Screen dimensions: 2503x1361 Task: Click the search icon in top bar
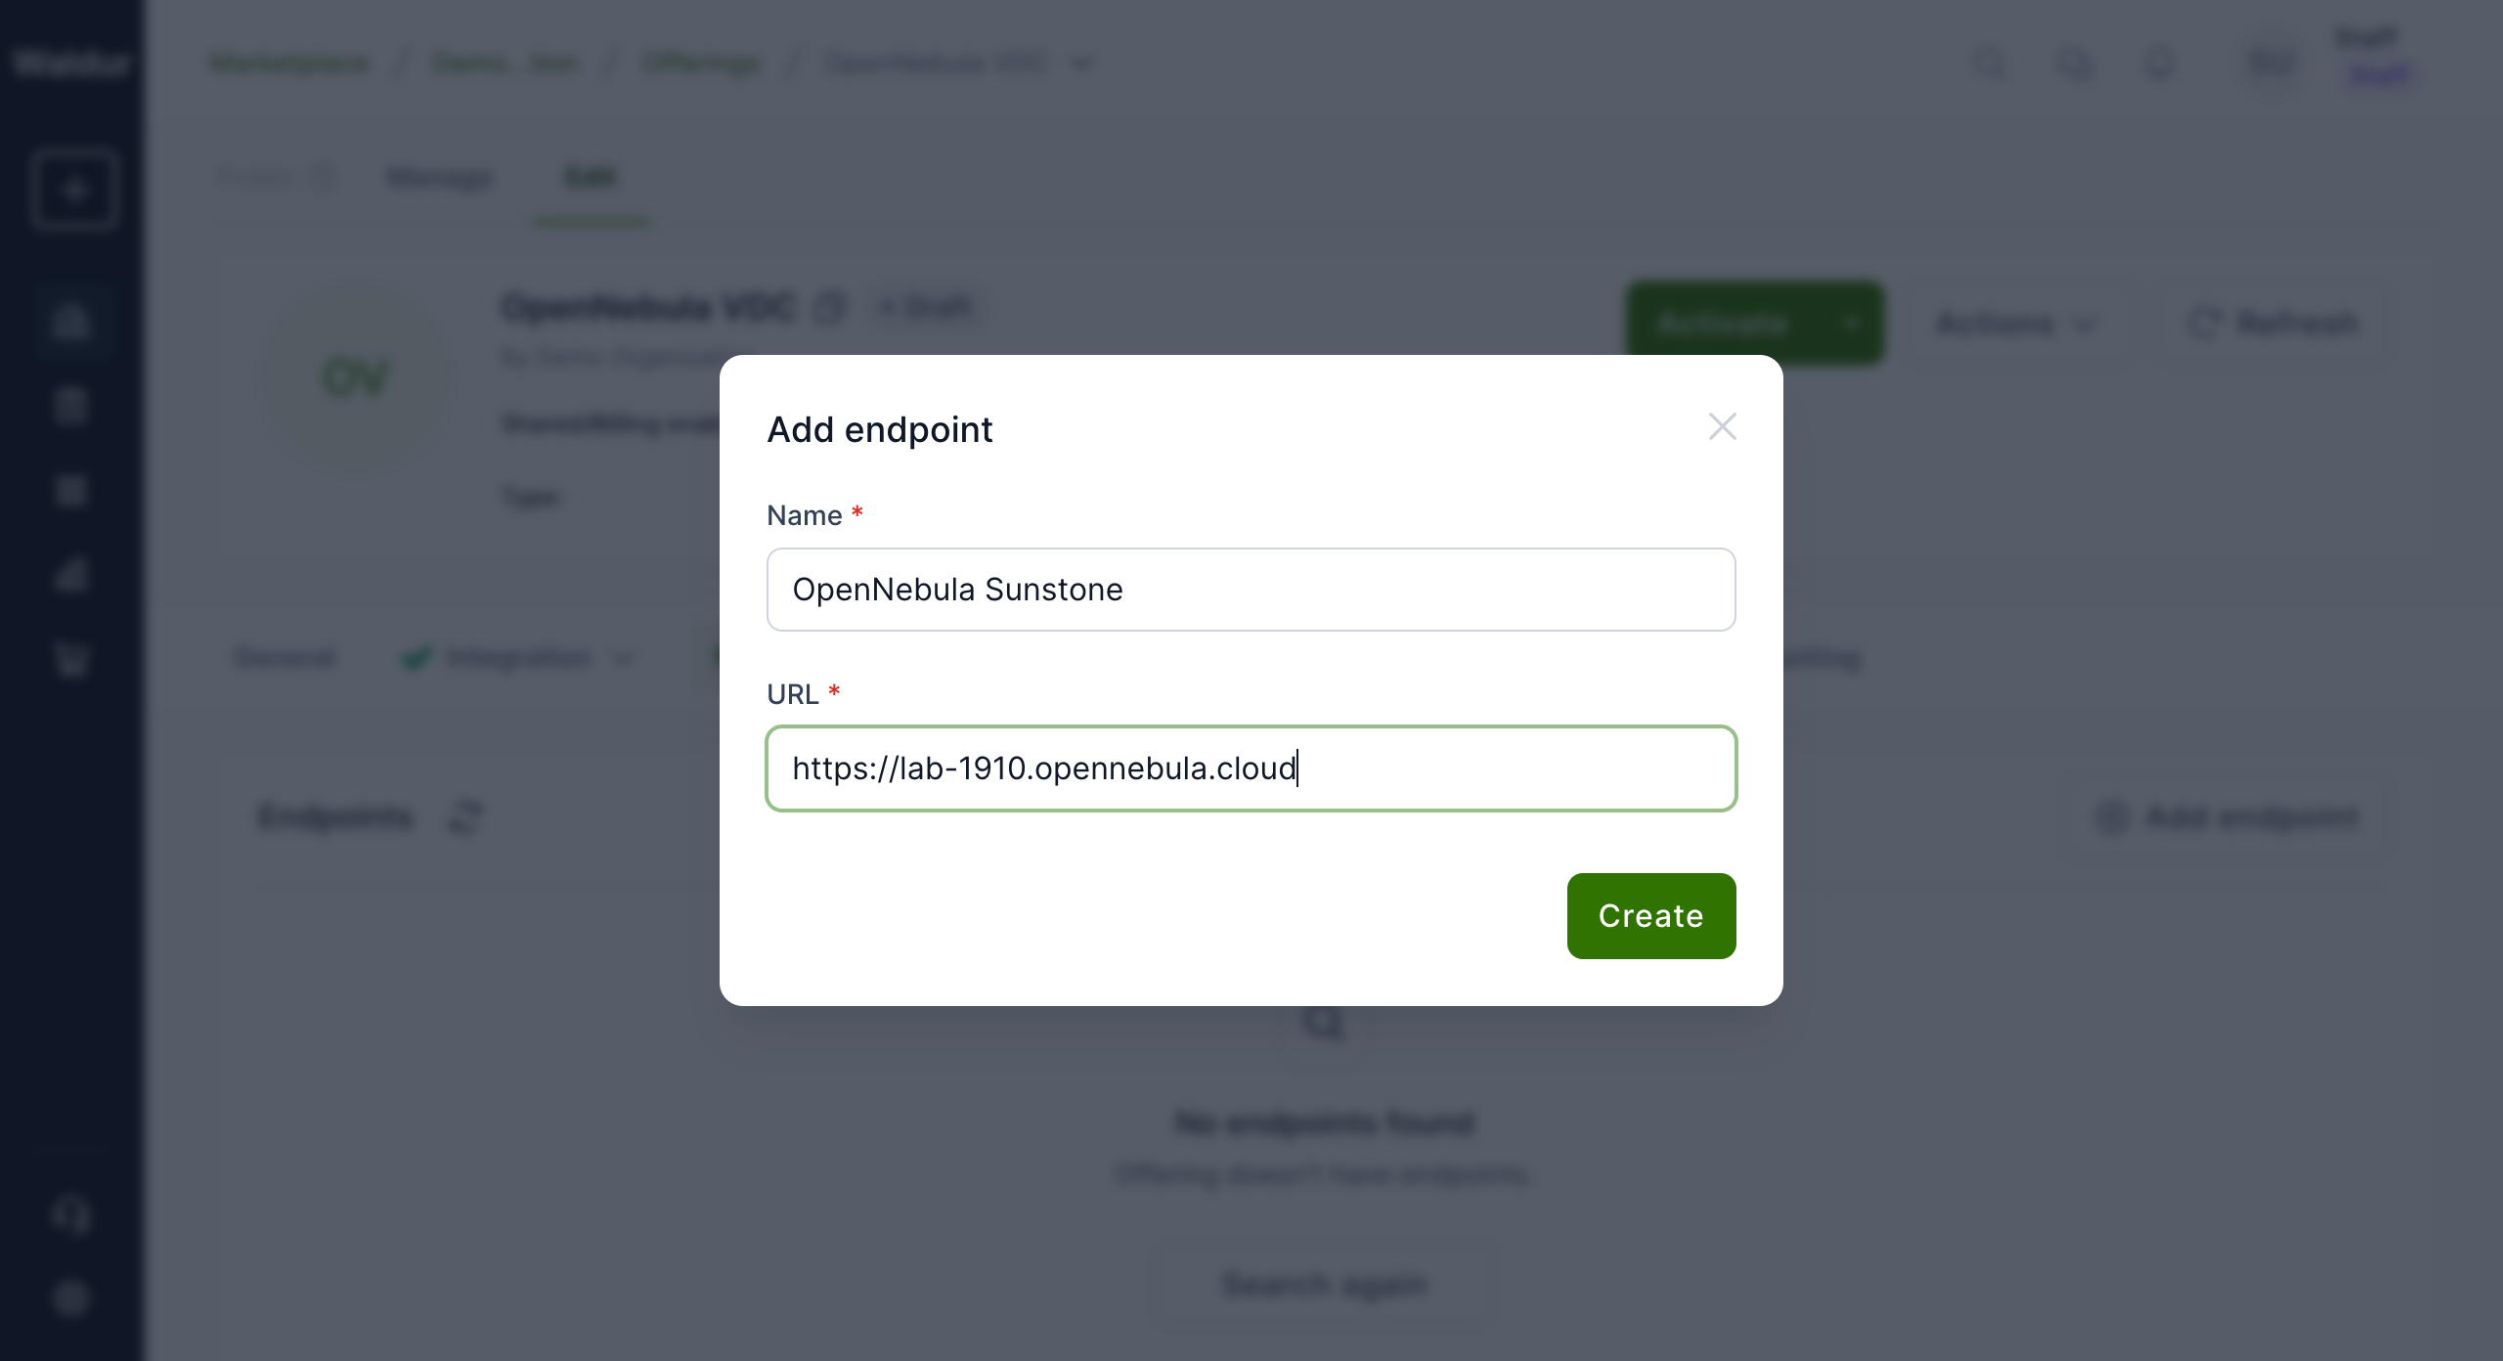[1989, 65]
